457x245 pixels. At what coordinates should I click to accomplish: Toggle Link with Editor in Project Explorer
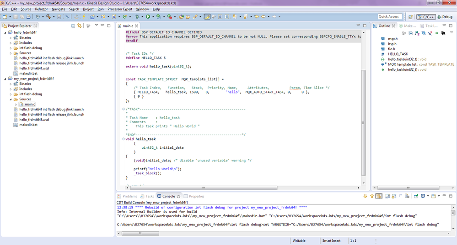click(x=79, y=26)
